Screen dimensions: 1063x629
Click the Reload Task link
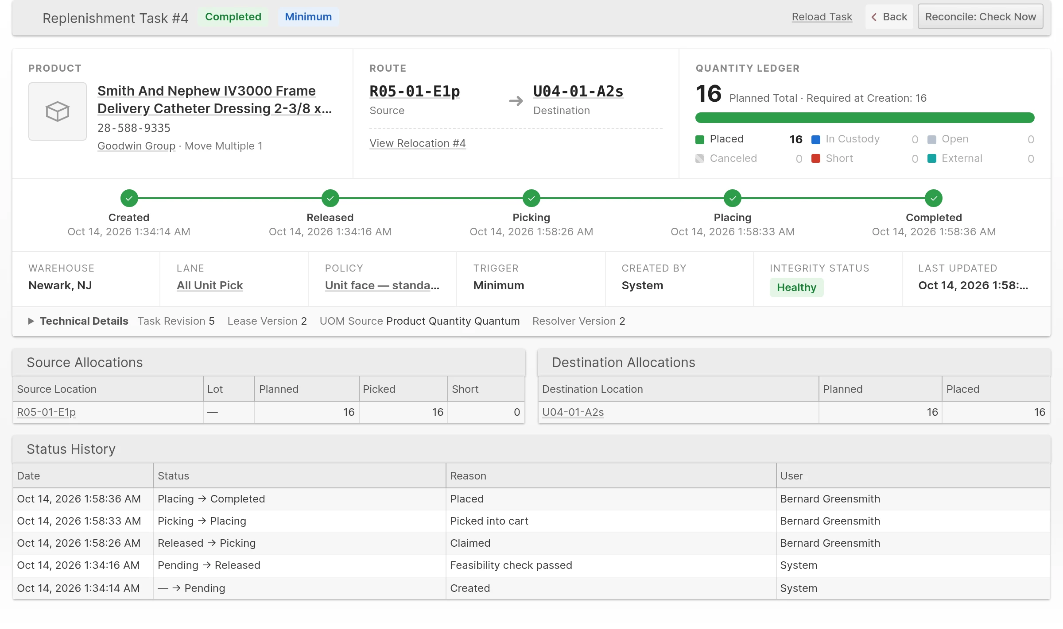coord(822,17)
